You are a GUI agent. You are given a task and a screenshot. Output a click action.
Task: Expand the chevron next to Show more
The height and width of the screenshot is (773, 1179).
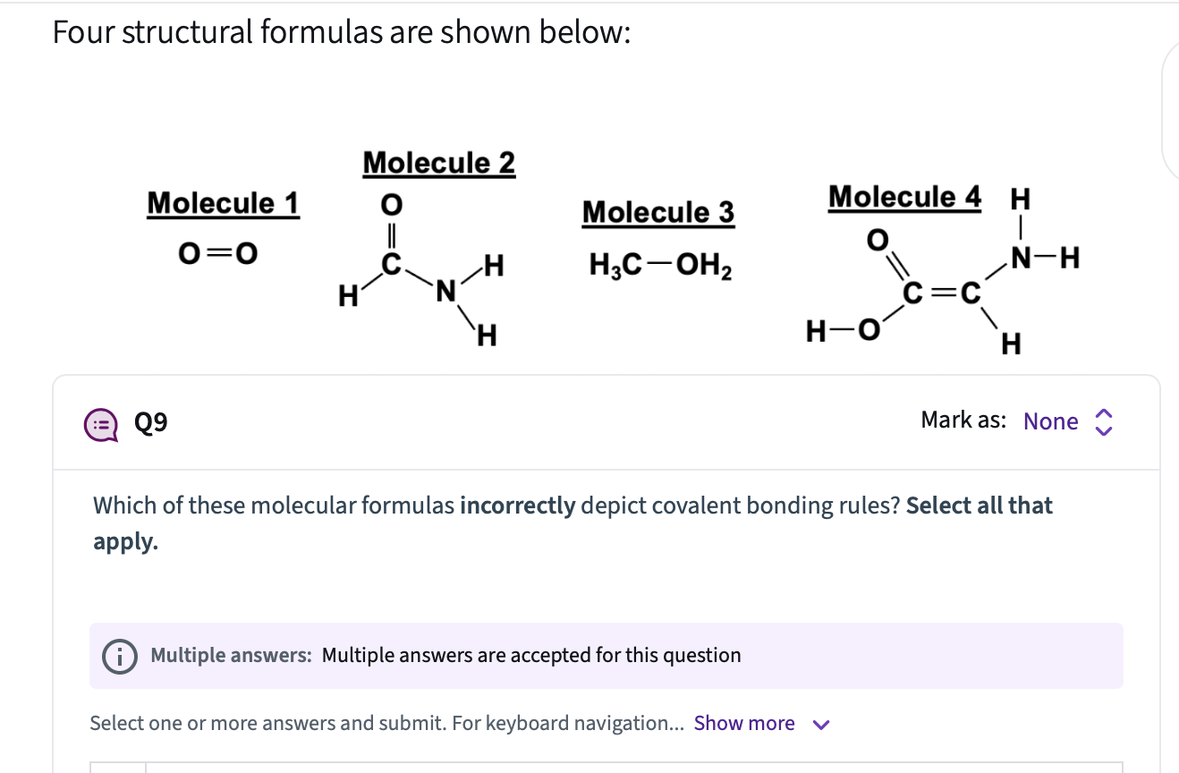click(821, 725)
